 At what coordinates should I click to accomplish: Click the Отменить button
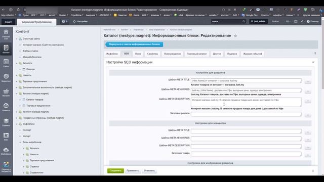(149, 171)
